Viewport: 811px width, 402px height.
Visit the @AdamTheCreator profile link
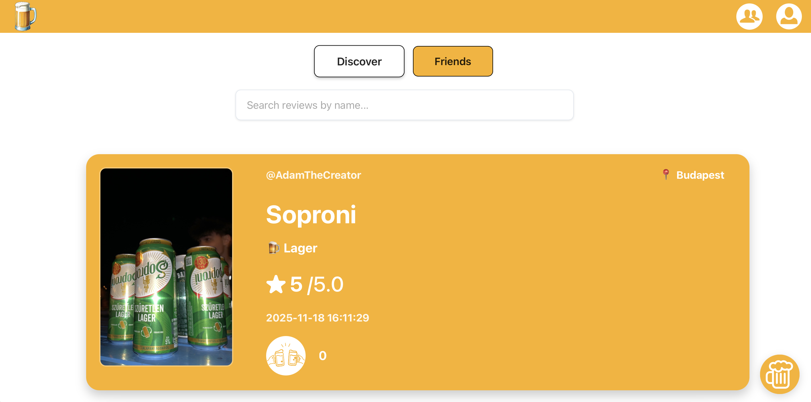pyautogui.click(x=313, y=175)
